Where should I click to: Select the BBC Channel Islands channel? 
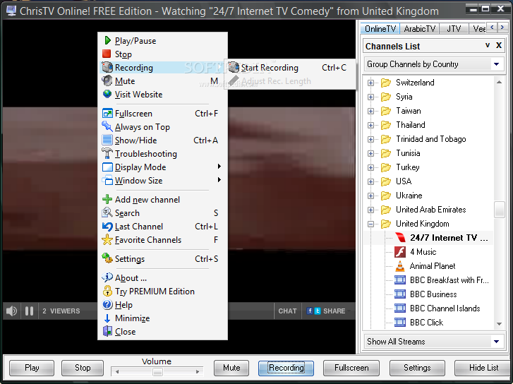tap(445, 308)
